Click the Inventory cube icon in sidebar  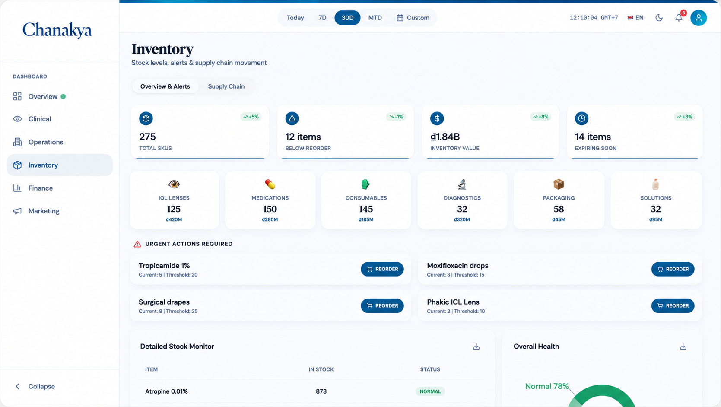click(17, 165)
